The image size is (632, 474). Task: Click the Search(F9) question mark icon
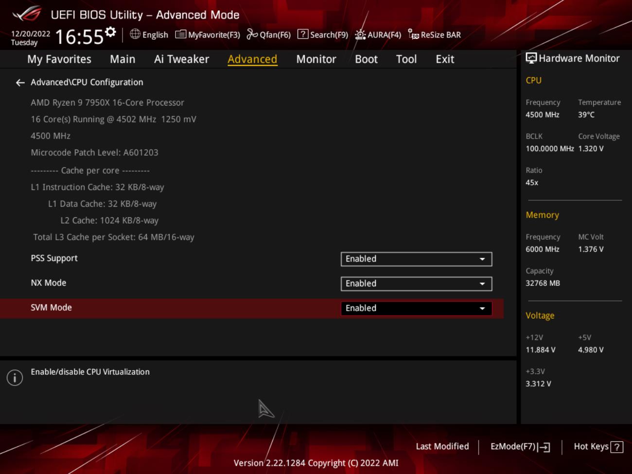tap(302, 34)
